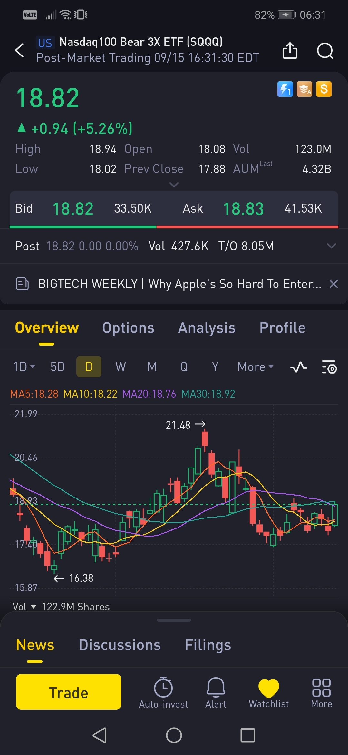Select the 5D chart period
Viewport: 348px width, 755px height.
pyautogui.click(x=58, y=367)
